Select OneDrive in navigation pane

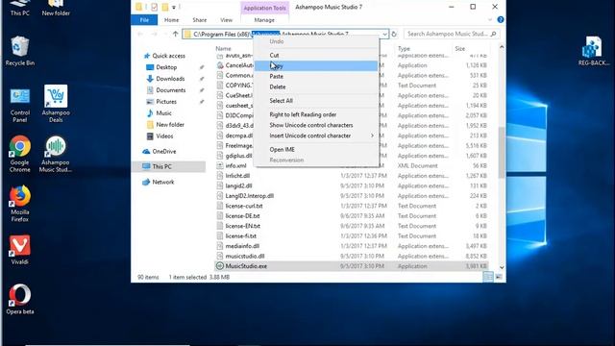163,152
